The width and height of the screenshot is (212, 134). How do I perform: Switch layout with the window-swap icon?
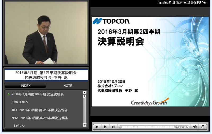click(x=203, y=127)
